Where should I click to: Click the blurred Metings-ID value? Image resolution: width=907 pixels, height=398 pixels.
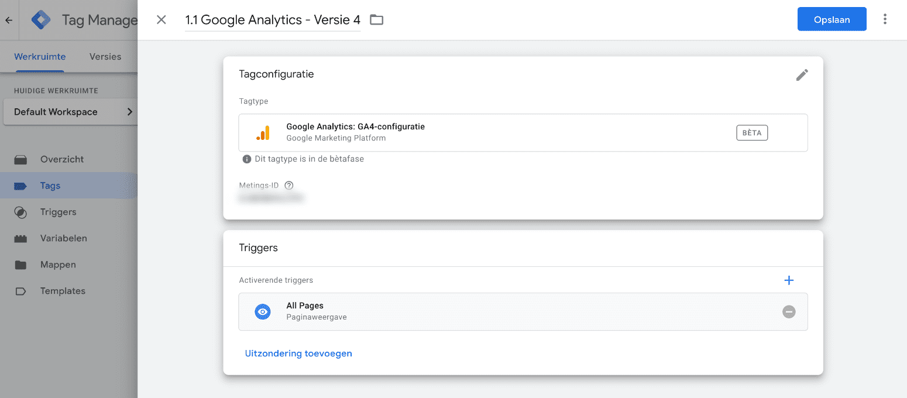point(271,199)
